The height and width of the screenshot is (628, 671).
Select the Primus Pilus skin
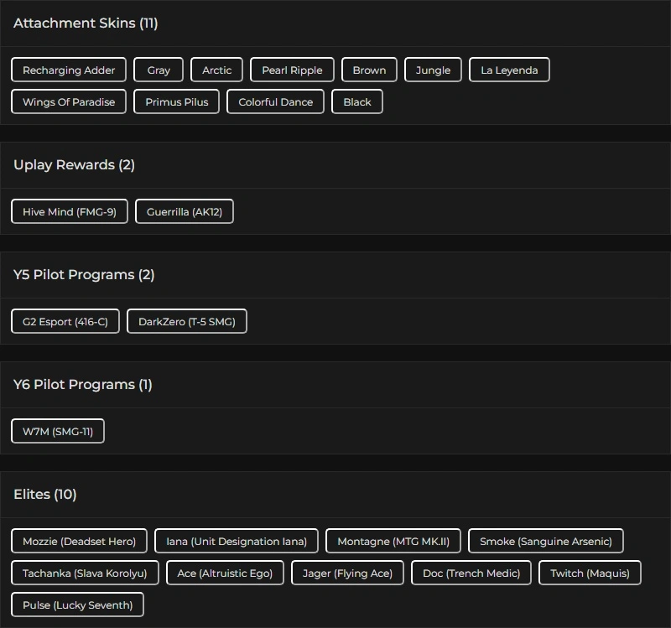(176, 101)
